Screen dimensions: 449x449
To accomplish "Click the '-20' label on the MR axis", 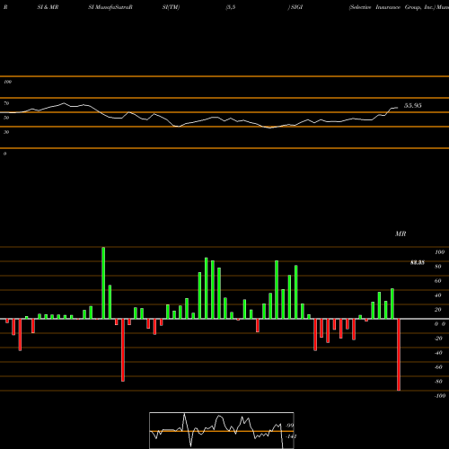I will [438, 339].
